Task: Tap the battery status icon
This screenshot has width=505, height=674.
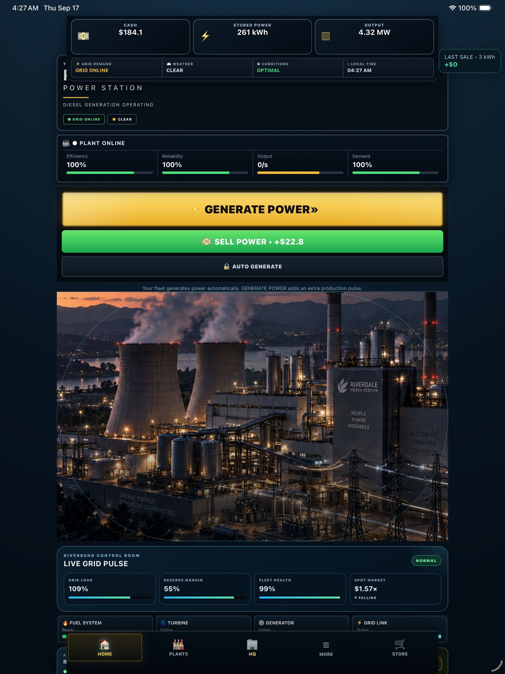Action: click(x=485, y=8)
